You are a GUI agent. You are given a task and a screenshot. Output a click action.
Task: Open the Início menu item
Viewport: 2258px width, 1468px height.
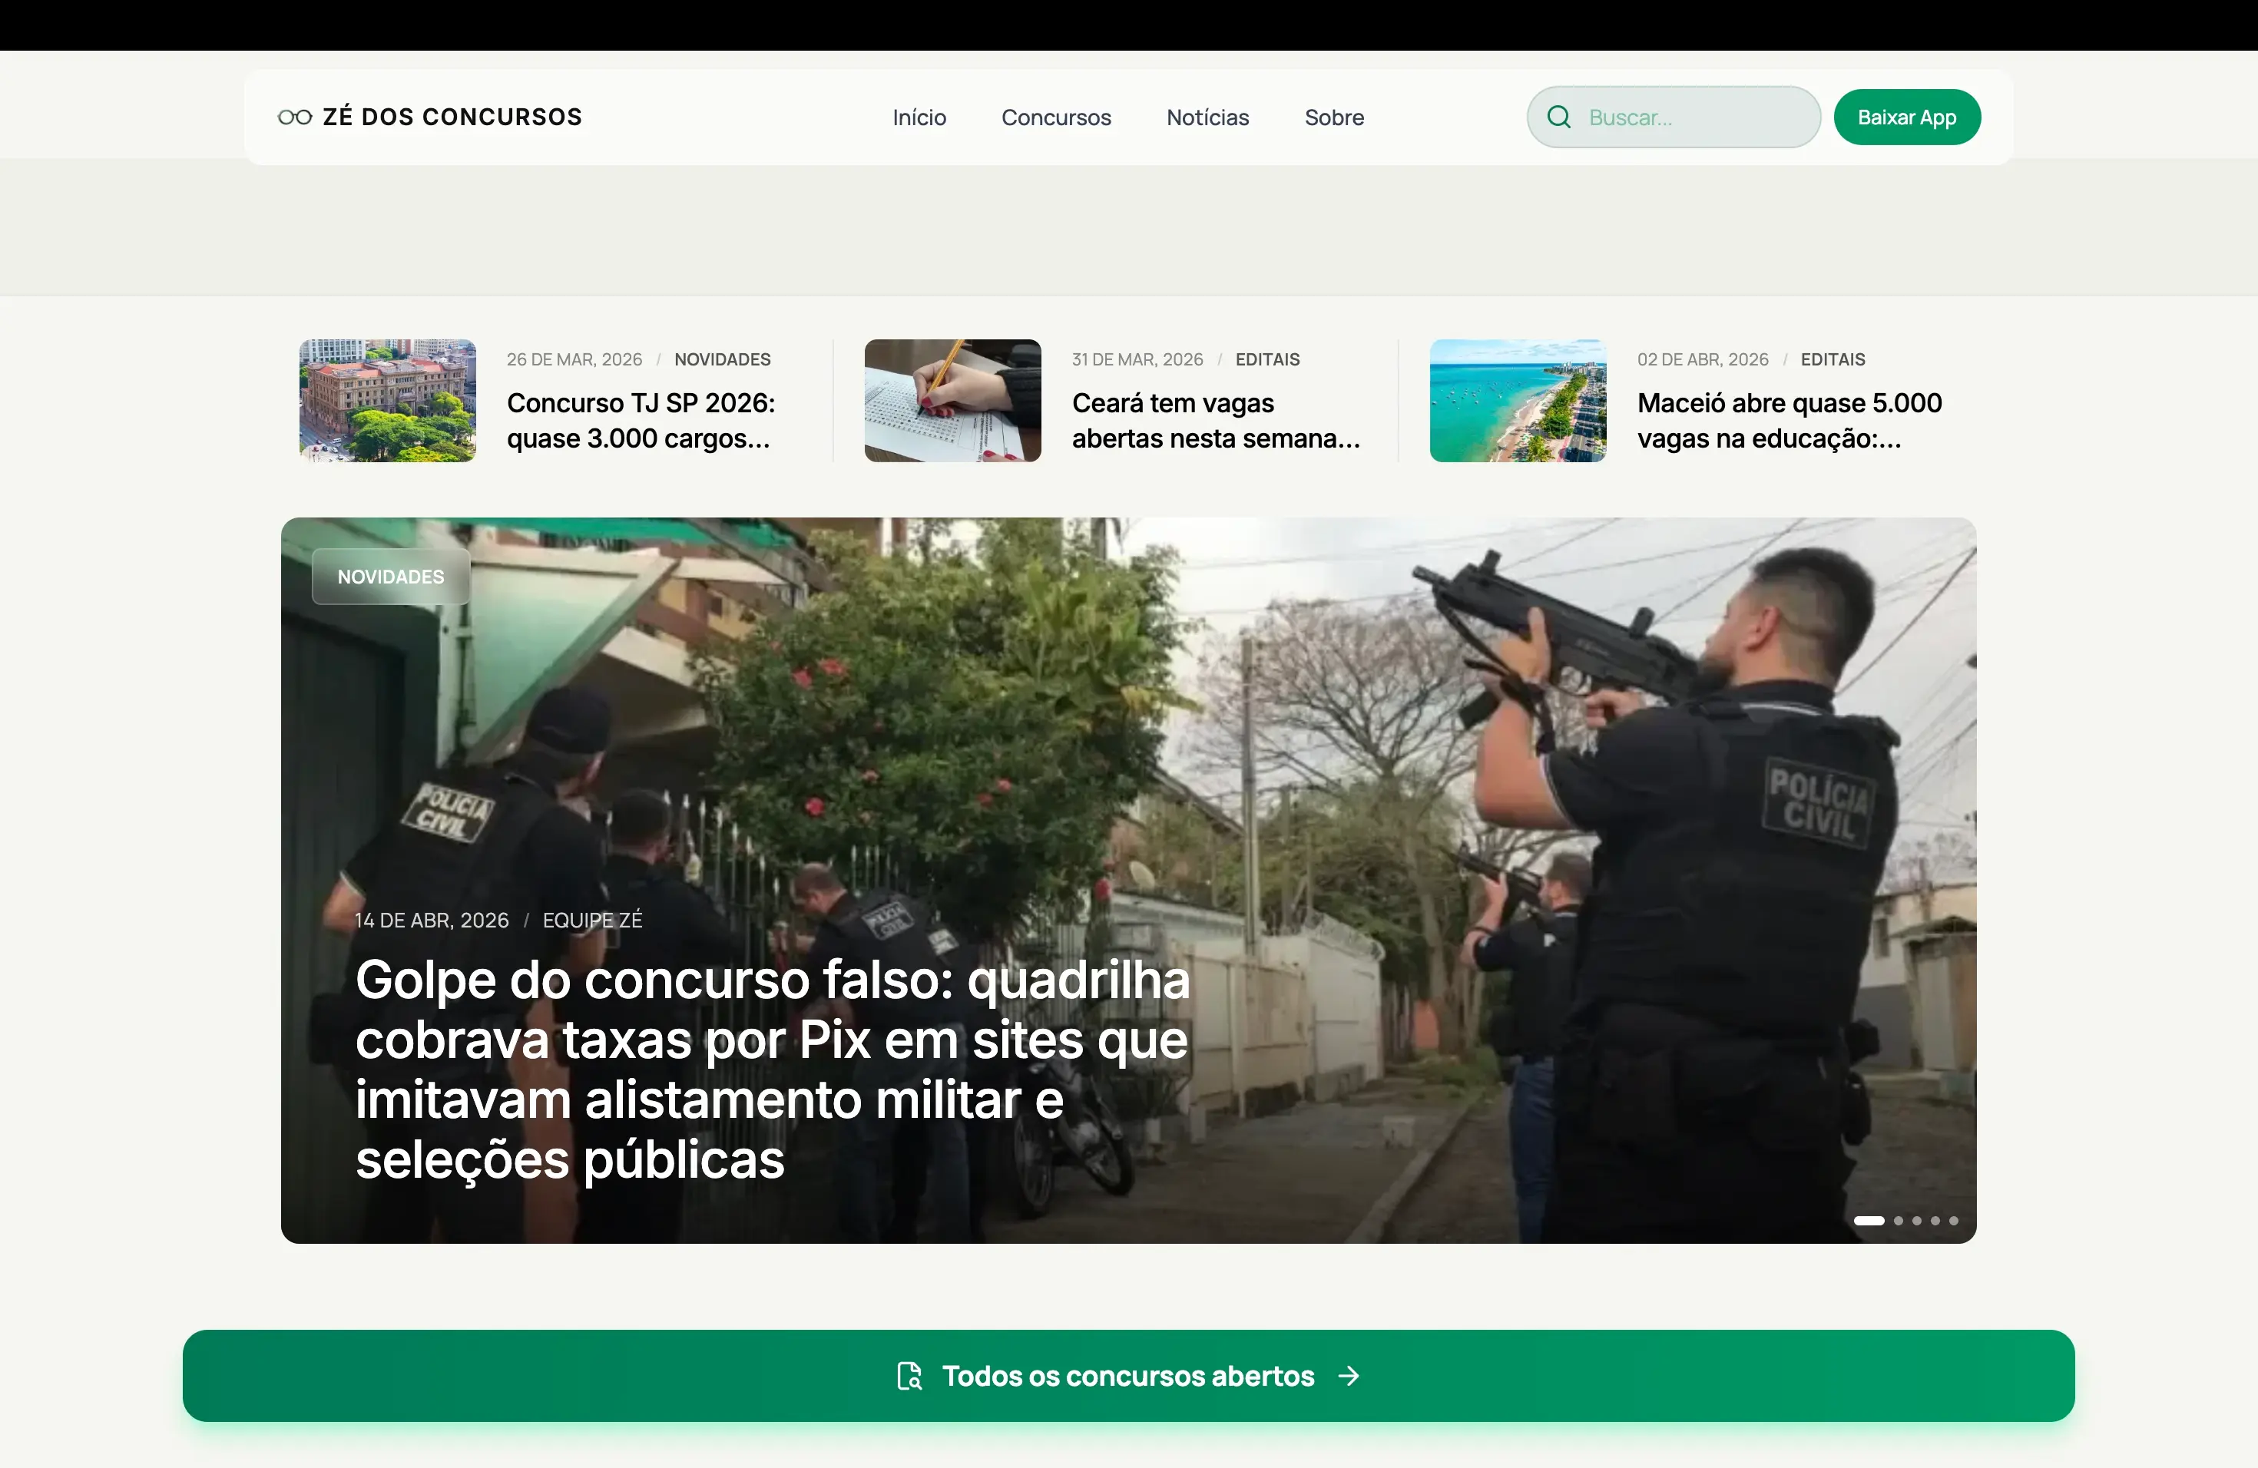(919, 117)
